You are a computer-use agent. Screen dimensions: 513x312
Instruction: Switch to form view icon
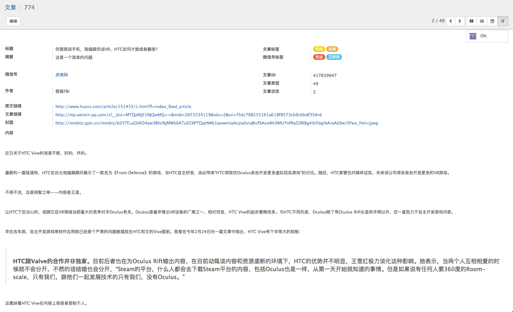503,21
